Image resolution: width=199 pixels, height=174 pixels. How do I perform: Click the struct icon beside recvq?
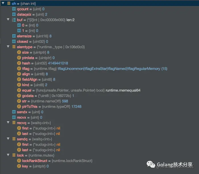pyautogui.click(x=14, y=123)
